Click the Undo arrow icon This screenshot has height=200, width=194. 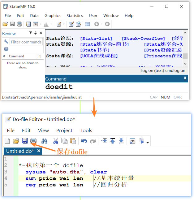84,141
